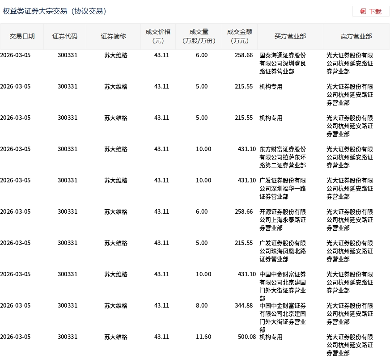The width and height of the screenshot is (390, 363).
Task: Click the volume value 8.00
Action: 202,305
